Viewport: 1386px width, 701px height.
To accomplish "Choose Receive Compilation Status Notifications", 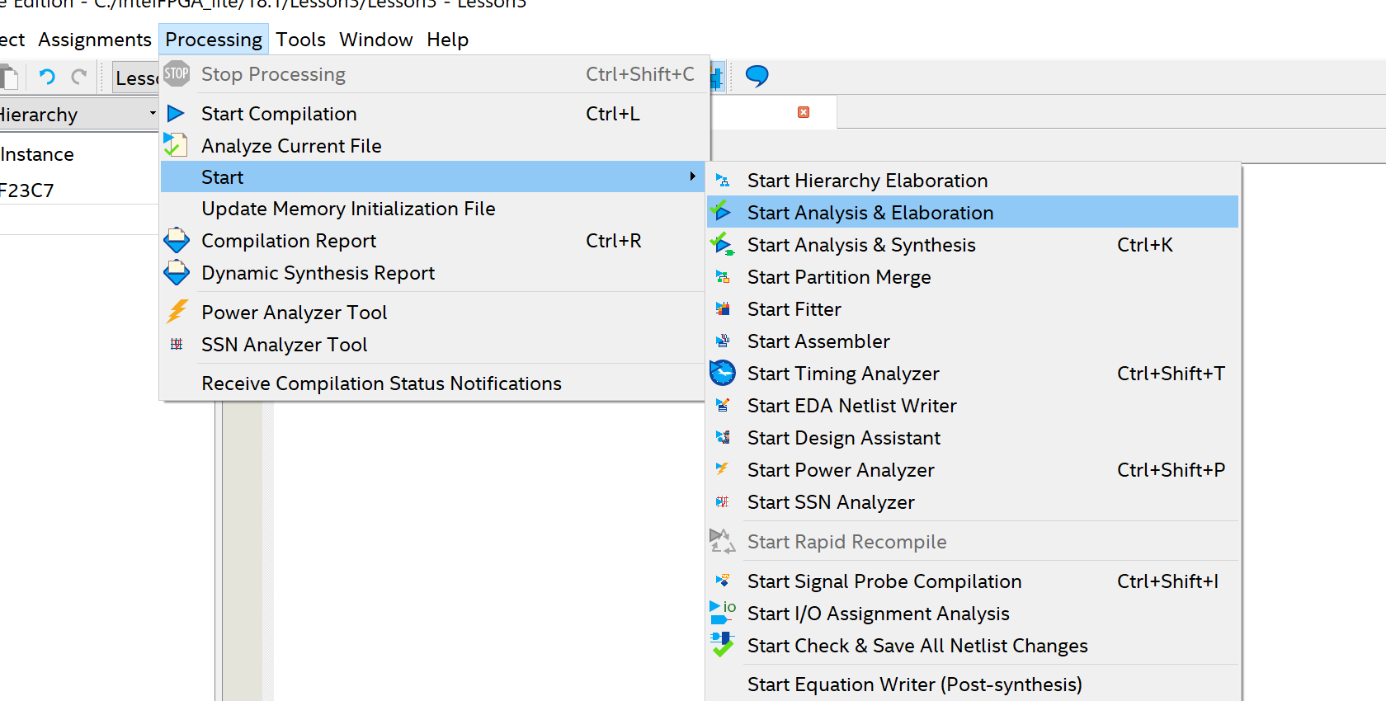I will pos(381,383).
